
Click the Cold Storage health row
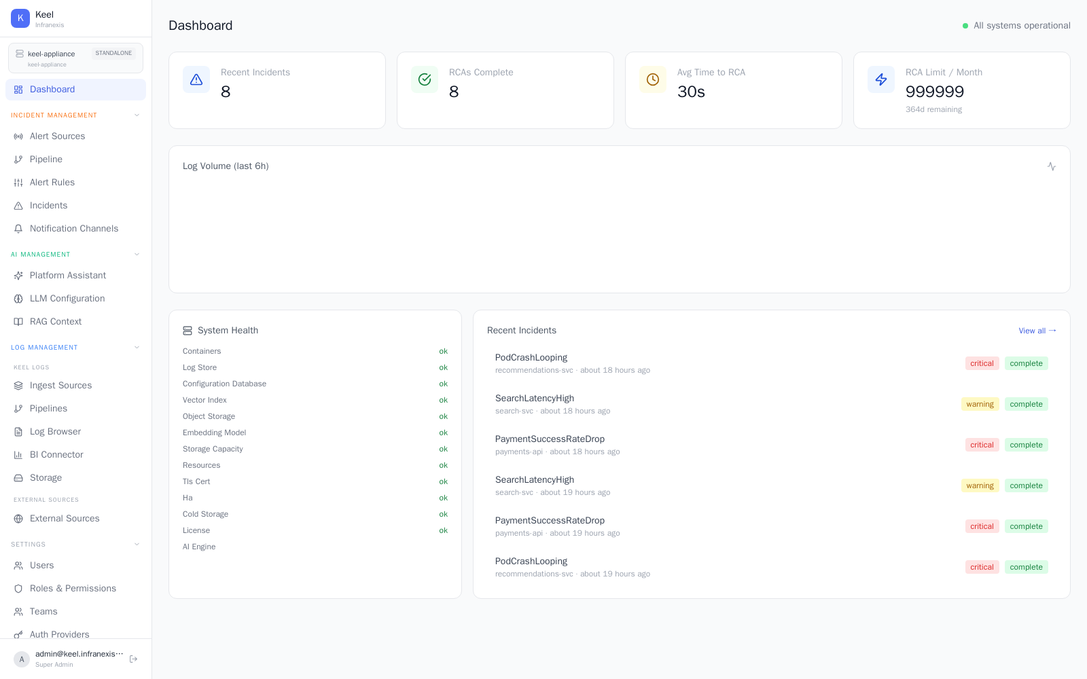[x=315, y=515]
